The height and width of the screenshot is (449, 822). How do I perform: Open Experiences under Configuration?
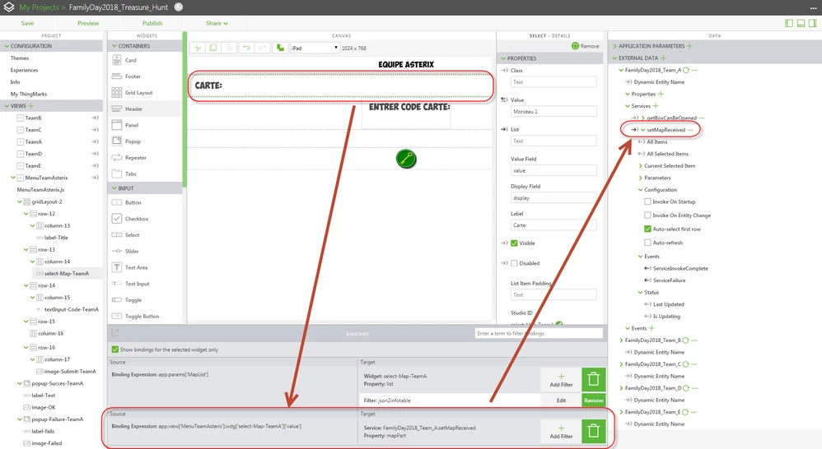click(x=24, y=70)
